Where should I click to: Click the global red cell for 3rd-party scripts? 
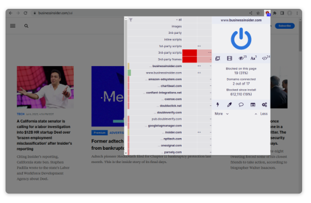(189, 53)
